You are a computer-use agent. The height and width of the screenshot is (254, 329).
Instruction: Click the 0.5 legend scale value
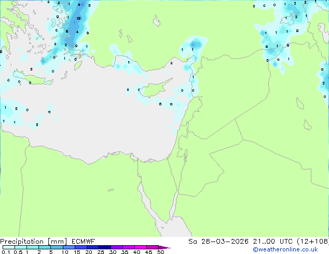pyautogui.click(x=18, y=252)
